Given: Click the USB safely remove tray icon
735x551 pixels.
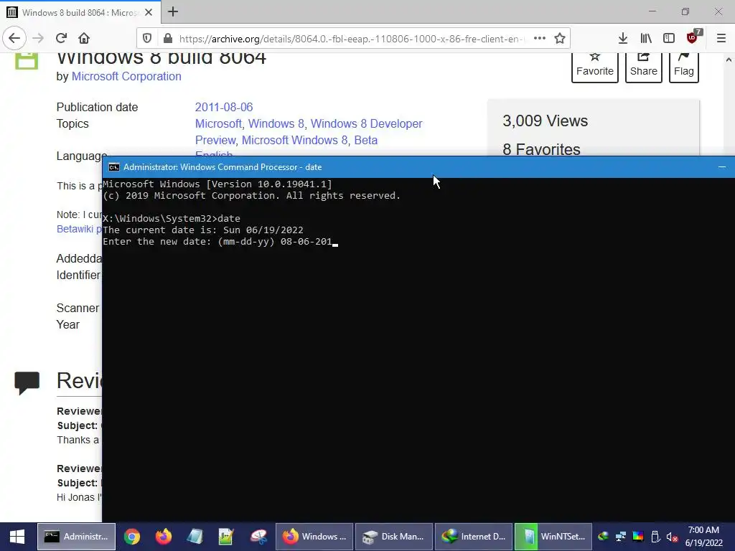Looking at the screenshot, I should pos(656,537).
